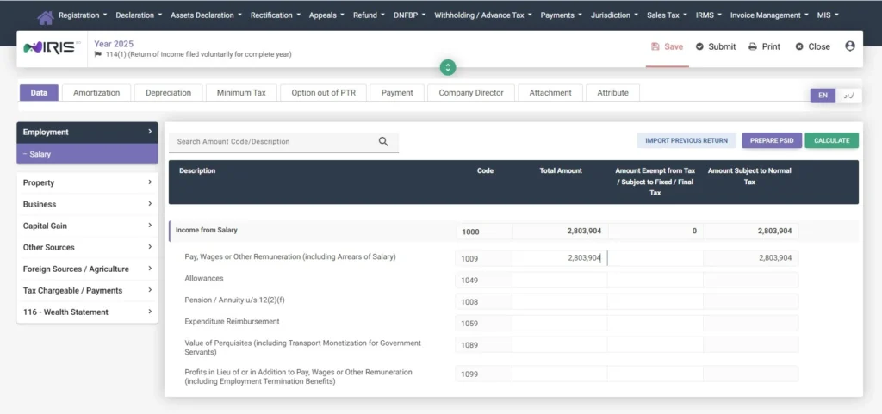Open the Attachment tab
The image size is (882, 414).
(550, 93)
